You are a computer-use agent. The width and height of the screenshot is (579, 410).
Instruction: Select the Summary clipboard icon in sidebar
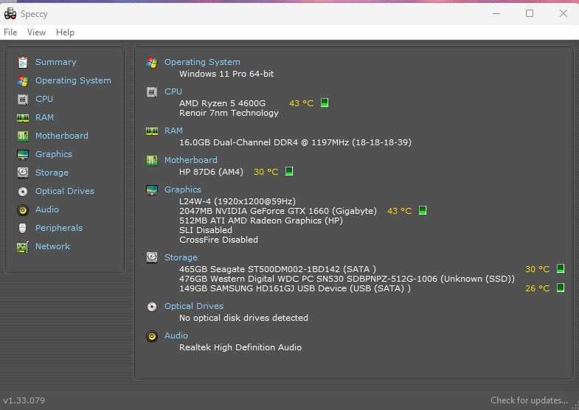[x=23, y=63]
